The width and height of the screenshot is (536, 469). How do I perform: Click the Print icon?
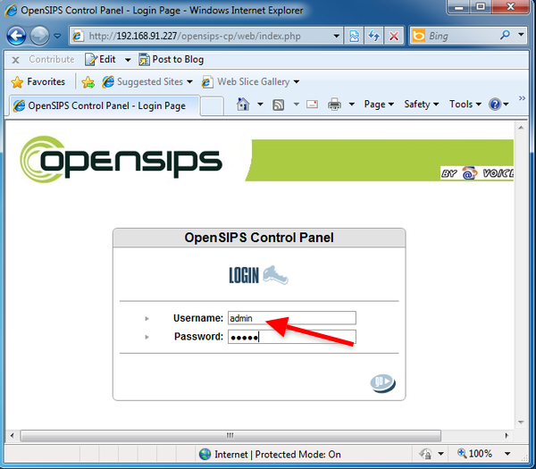[334, 104]
